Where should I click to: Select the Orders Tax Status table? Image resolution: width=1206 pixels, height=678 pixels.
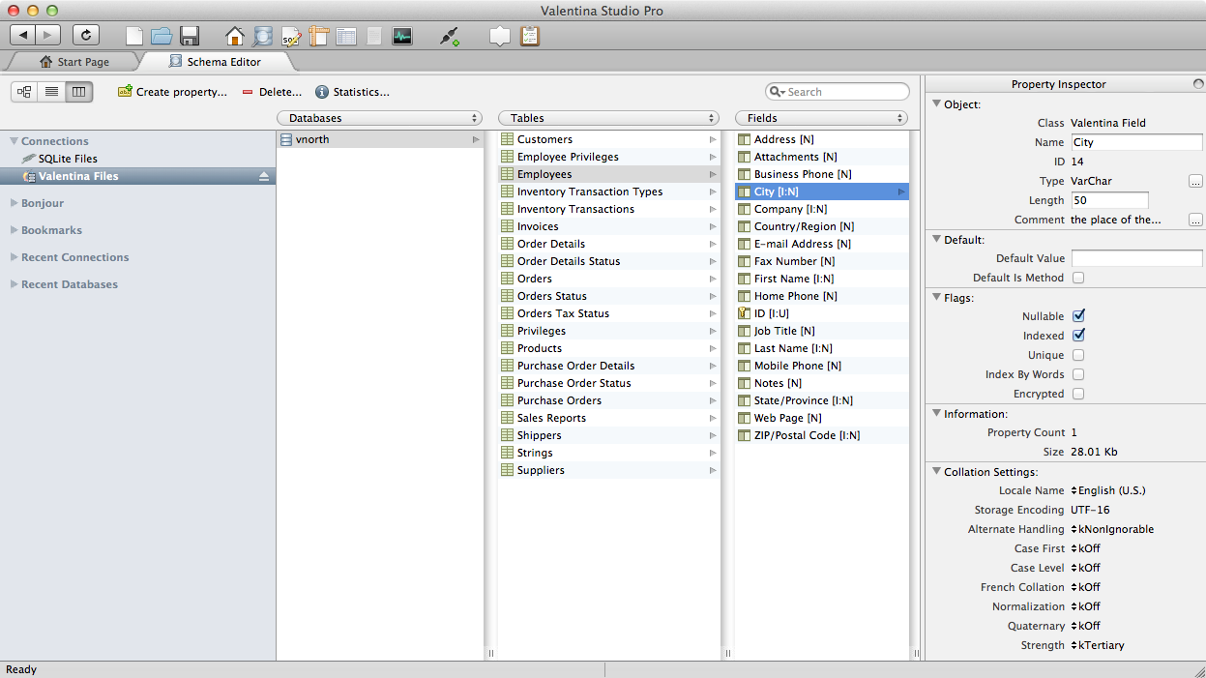click(x=609, y=313)
